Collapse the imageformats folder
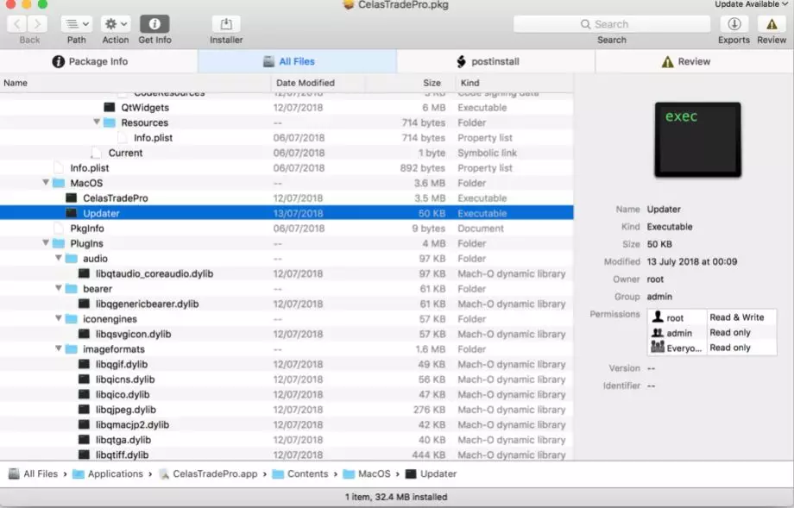794x508 pixels. (x=59, y=349)
